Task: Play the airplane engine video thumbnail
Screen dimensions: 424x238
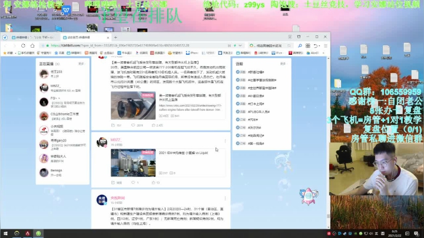Action: 133,105
